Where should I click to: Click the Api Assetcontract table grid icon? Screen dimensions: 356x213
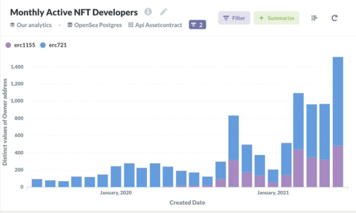tap(131, 25)
